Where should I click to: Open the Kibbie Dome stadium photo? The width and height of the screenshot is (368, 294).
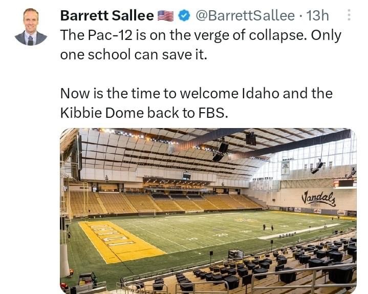click(x=208, y=210)
